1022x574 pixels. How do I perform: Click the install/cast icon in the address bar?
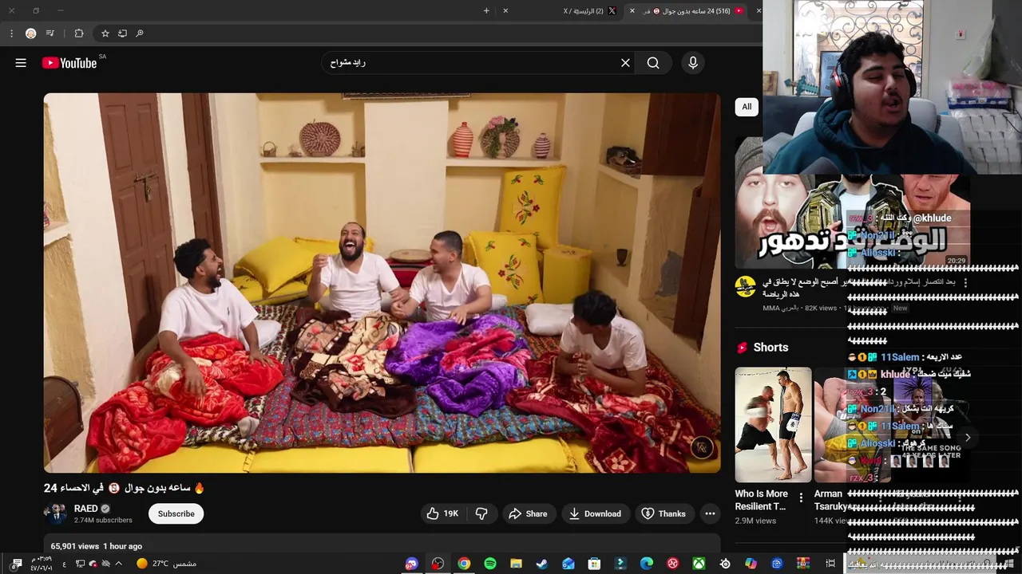pos(122,33)
